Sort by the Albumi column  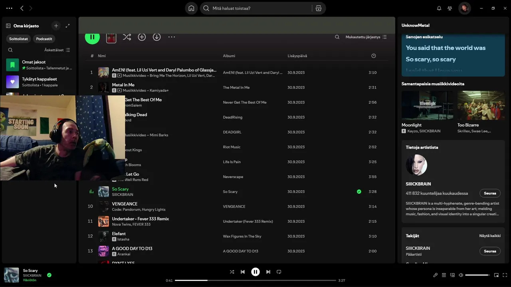pos(229,56)
